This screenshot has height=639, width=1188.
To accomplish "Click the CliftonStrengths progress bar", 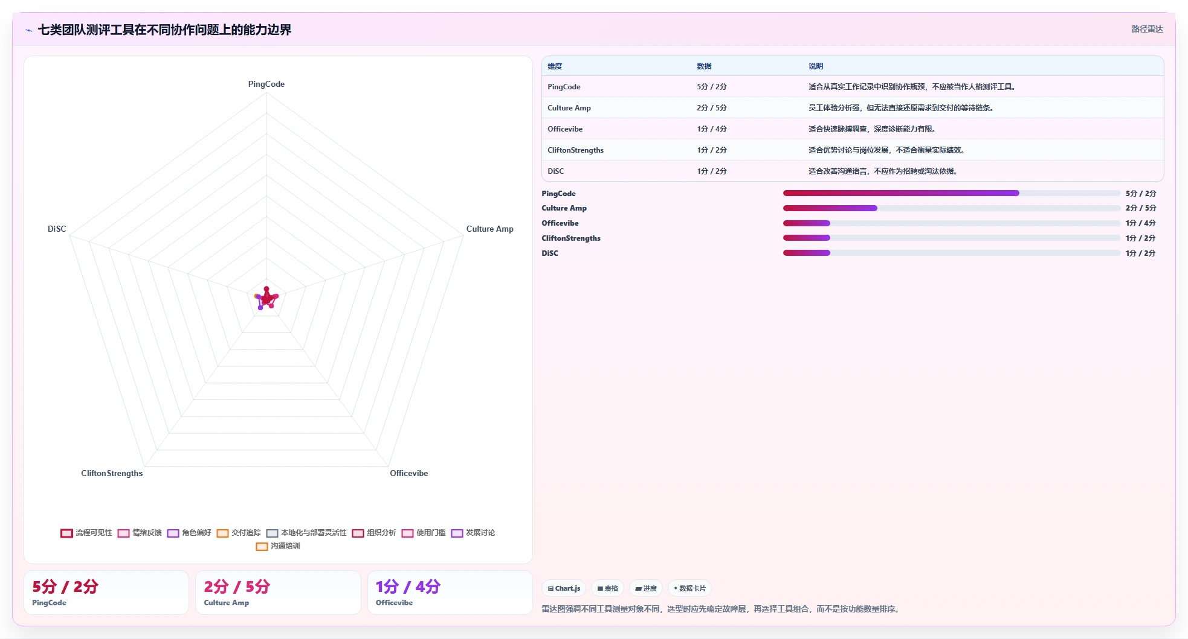I will [952, 238].
